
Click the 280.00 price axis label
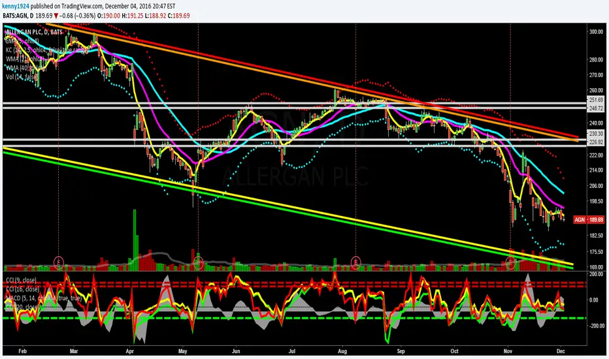596,60
